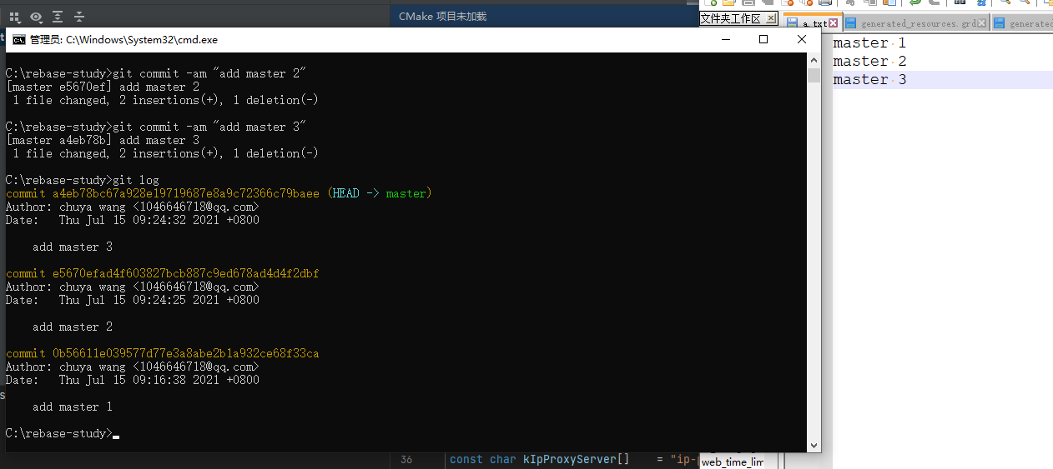Click the 'git log' command line

click(x=82, y=180)
